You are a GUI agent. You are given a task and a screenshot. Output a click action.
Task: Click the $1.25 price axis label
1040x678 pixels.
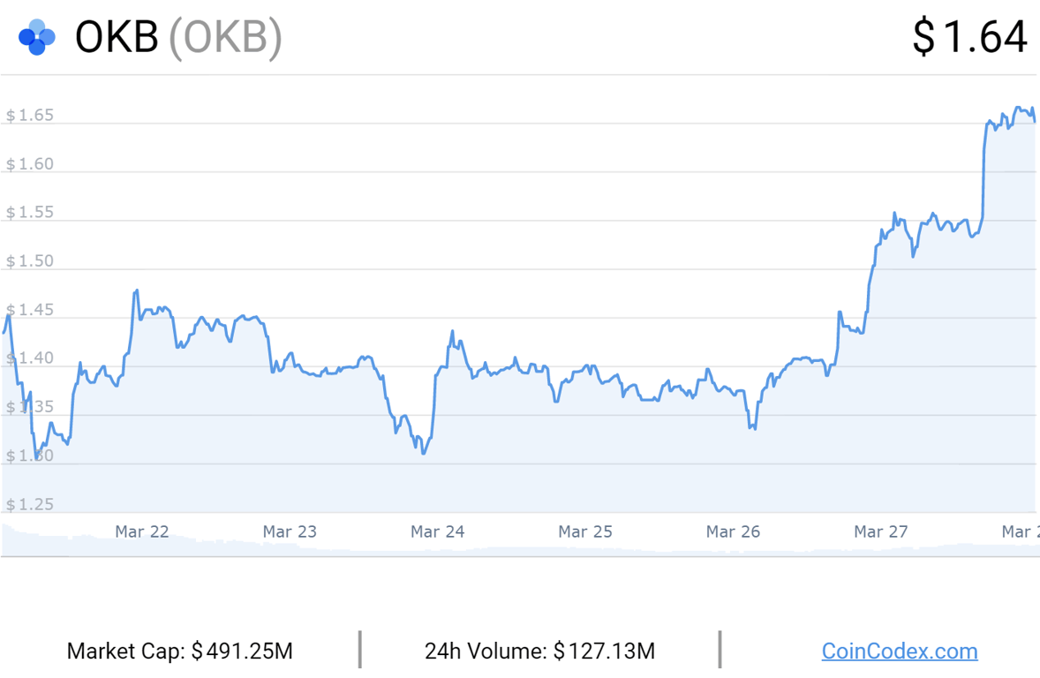[30, 505]
